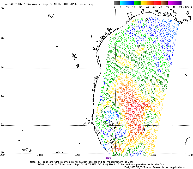Click the '25' legend scale label
This screenshot has width=193, height=169.
pos(147,7)
